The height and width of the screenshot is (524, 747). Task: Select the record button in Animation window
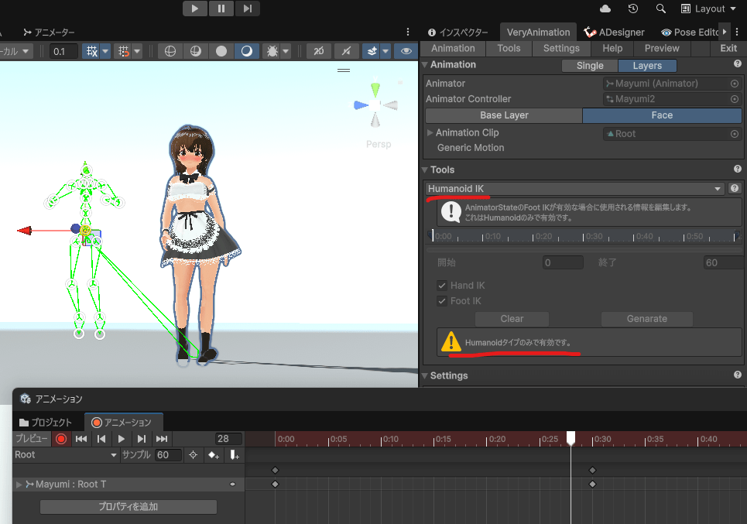[x=62, y=438]
